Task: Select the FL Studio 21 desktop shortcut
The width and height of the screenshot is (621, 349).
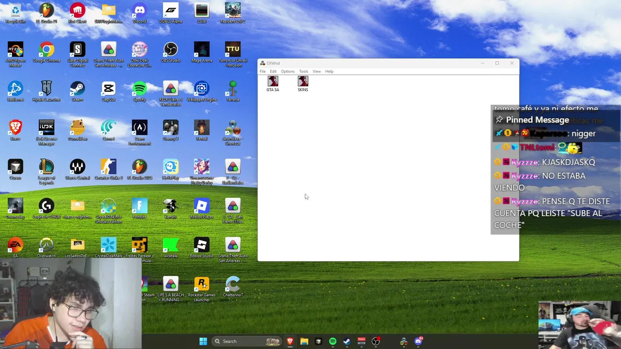Action: tap(47, 13)
